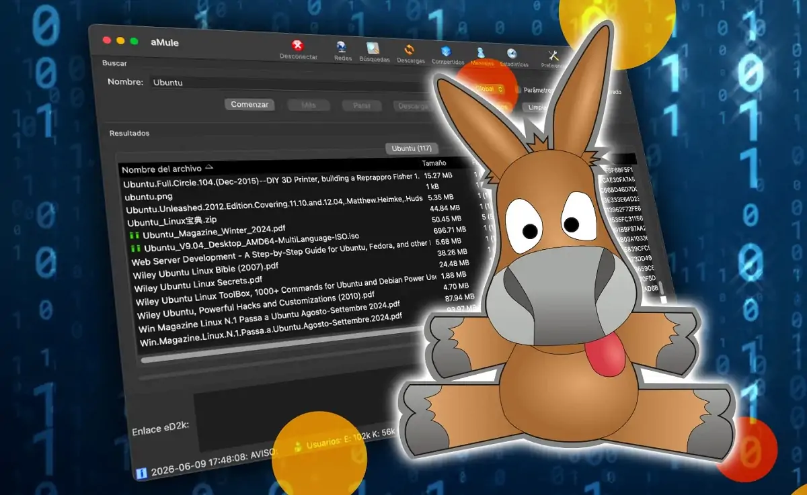Go to Descargas via toolbar icon

(409, 50)
